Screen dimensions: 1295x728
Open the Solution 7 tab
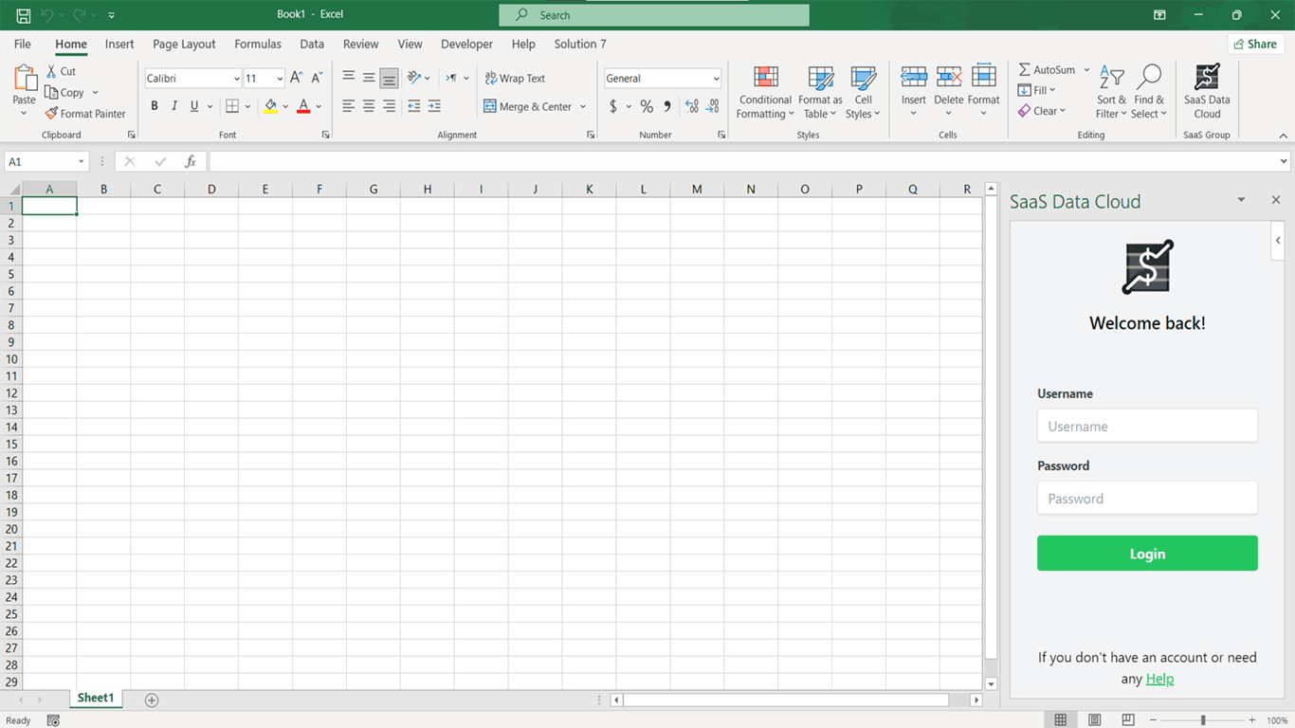[x=580, y=44]
